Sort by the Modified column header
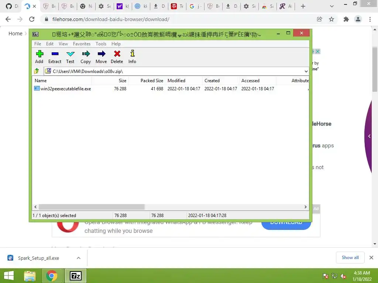The image size is (378, 283). pos(184,81)
